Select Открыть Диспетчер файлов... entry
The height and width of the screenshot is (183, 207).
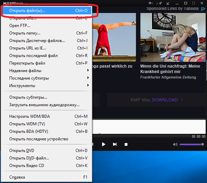tap(47, 41)
